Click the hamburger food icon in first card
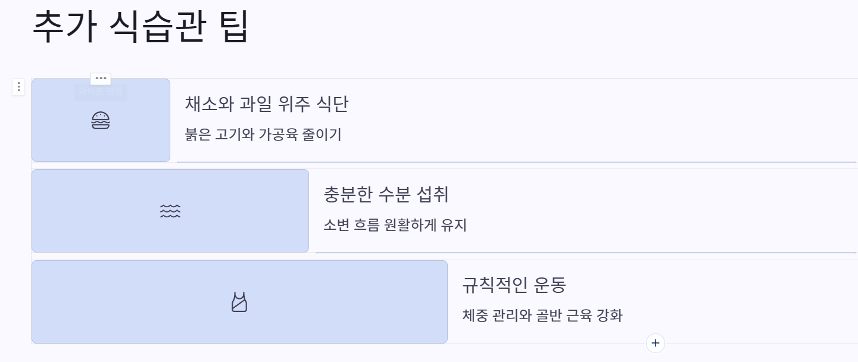Image resolution: width=858 pixels, height=362 pixels. pyautogui.click(x=101, y=121)
